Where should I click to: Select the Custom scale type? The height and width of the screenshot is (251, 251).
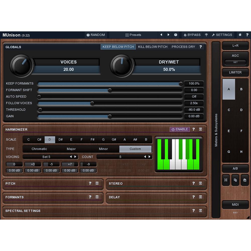pyautogui.click(x=135, y=149)
